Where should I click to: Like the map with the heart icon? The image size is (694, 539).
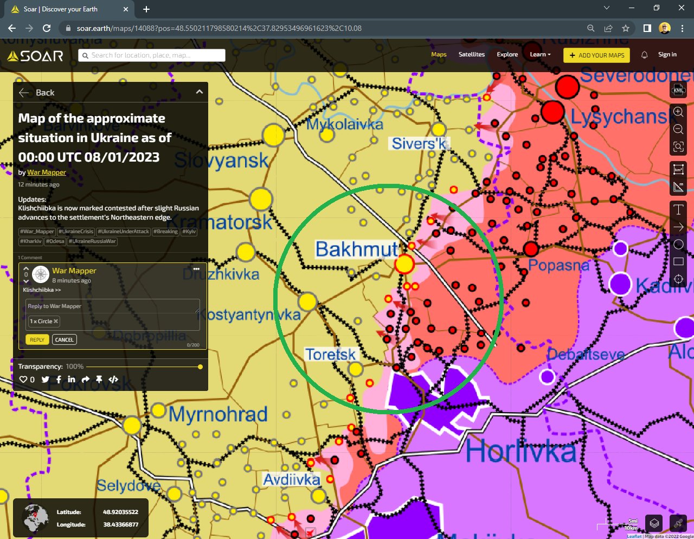(x=23, y=379)
